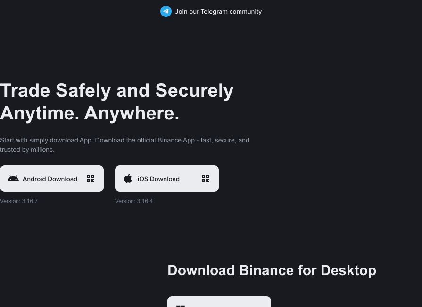Click the Version: 3.16.7 text
The height and width of the screenshot is (307, 422).
tap(19, 201)
